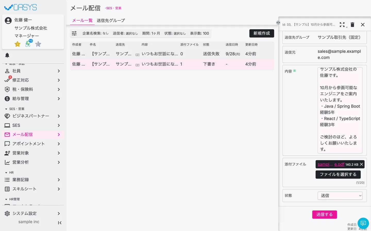The width and height of the screenshot is (371, 231).
Task: Open the chat support bubble
Action: click(x=363, y=223)
